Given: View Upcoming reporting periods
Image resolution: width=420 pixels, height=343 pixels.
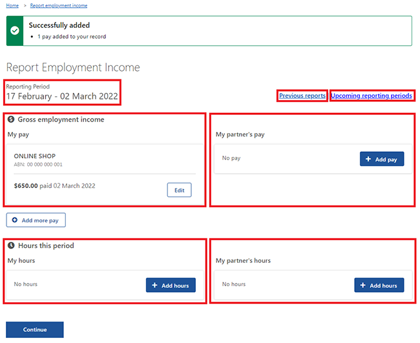Looking at the screenshot, I should 371,96.
